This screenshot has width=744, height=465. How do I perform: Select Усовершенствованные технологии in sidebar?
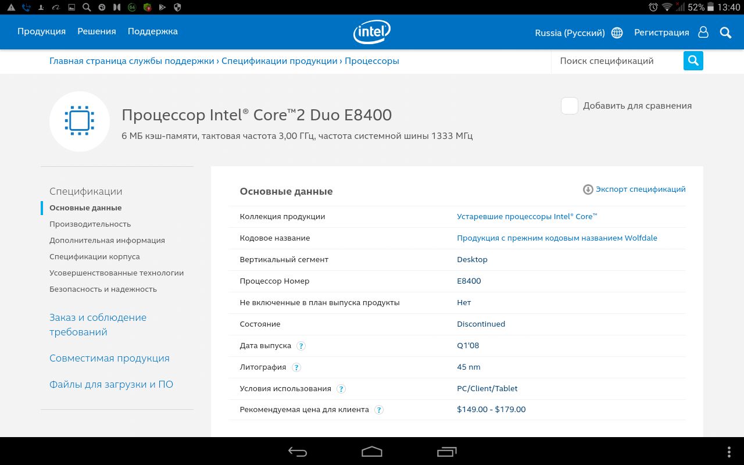[x=116, y=273]
